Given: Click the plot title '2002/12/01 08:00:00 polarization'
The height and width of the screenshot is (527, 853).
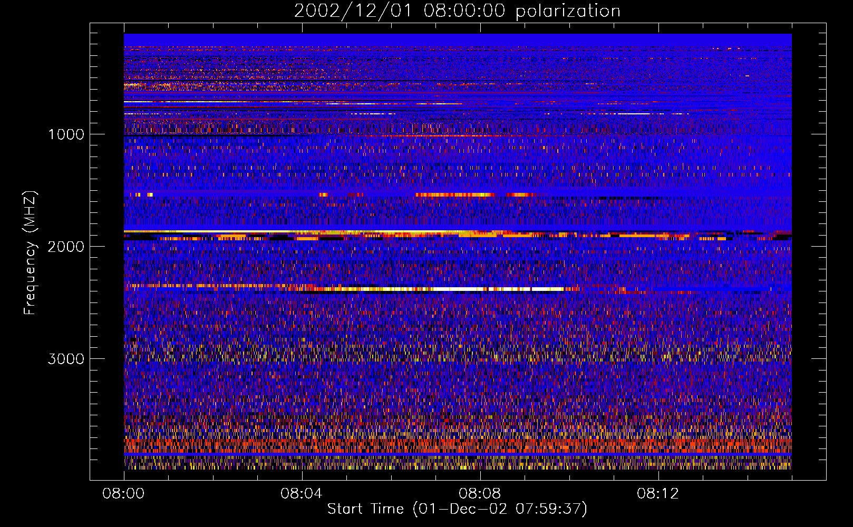Looking at the screenshot, I should pyautogui.click(x=457, y=11).
